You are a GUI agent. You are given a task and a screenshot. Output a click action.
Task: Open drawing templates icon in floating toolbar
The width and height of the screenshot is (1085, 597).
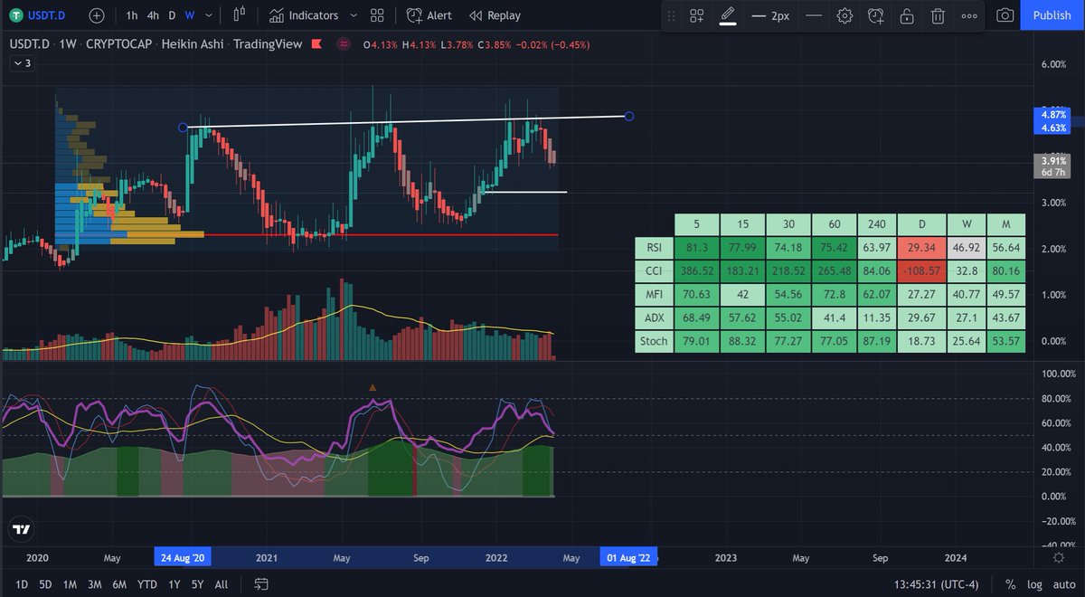point(696,16)
